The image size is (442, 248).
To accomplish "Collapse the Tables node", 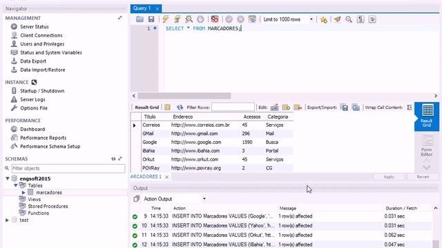I will click(16, 185).
